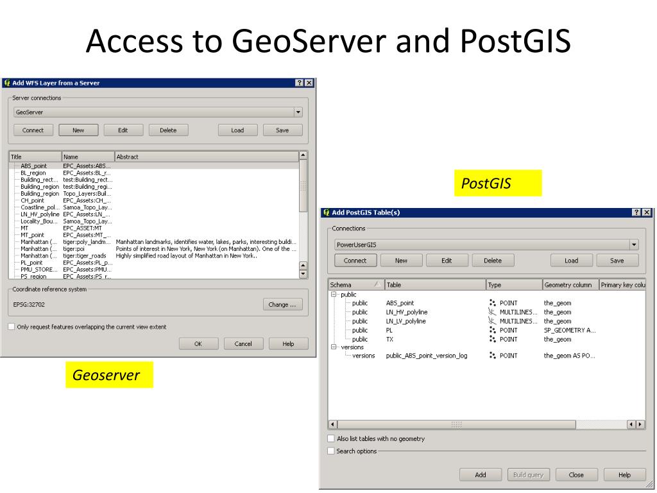Collapse the versions schema tree node
This screenshot has height=493, width=657.
334,347
